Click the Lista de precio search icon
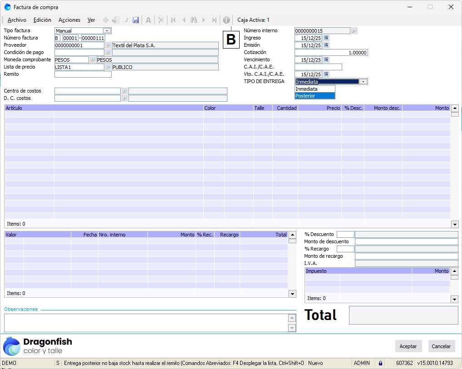 pos(108,67)
